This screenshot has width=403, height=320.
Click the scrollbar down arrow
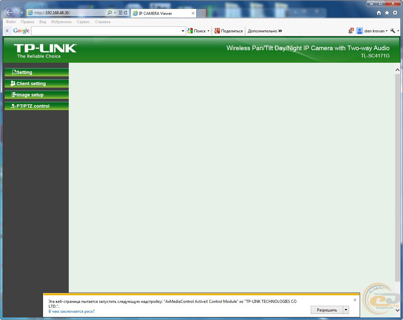(397, 310)
